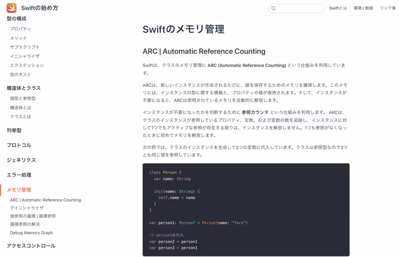The image size is (399, 257).
Task: Select the 'アクセスコントロール' sidebar section
Action: click(31, 246)
